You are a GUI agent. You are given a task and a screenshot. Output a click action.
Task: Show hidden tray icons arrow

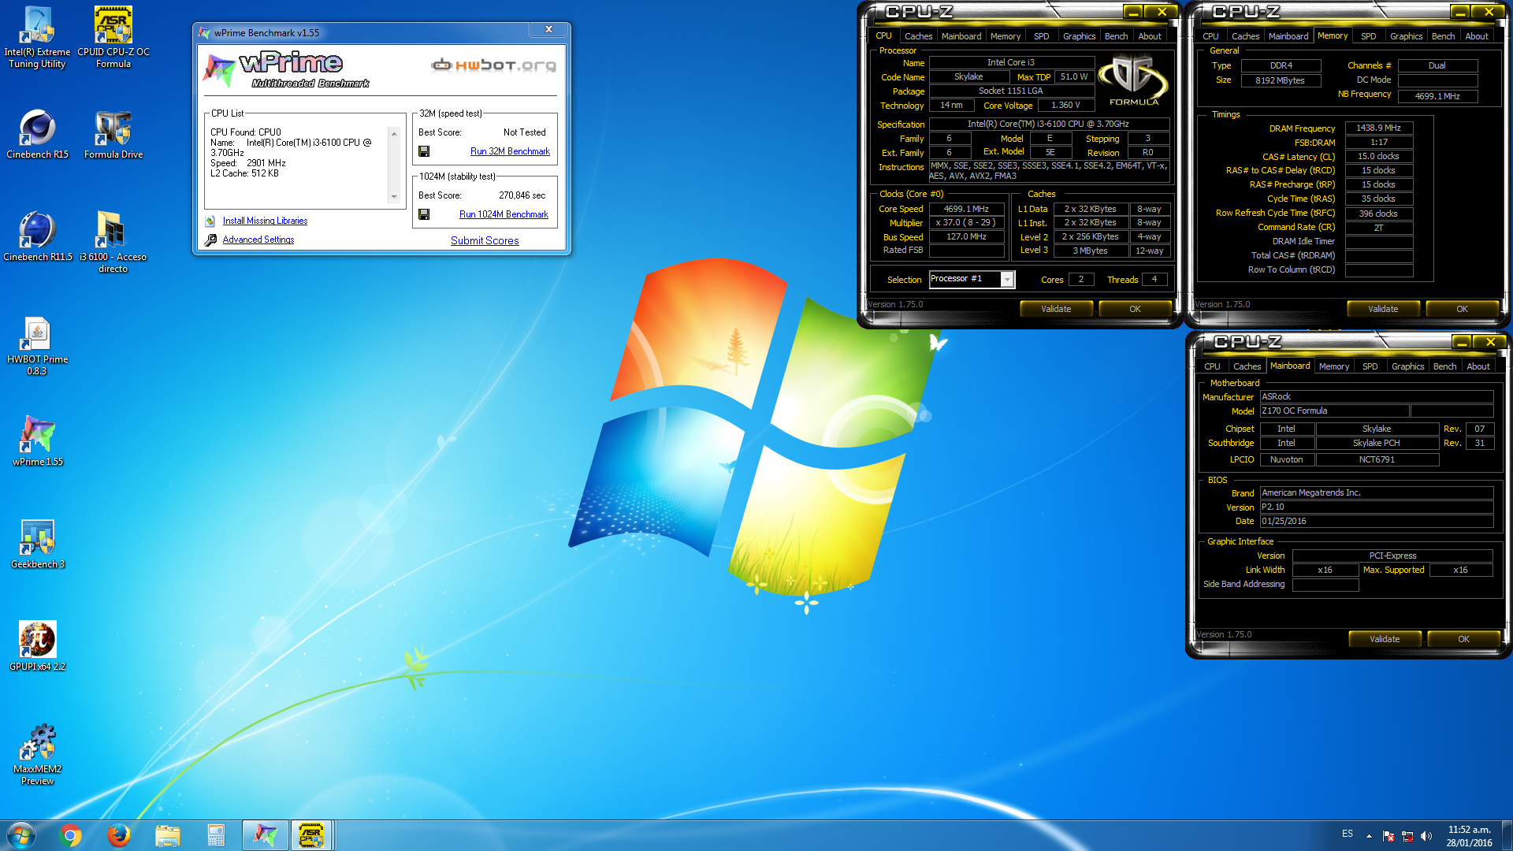1369,836
